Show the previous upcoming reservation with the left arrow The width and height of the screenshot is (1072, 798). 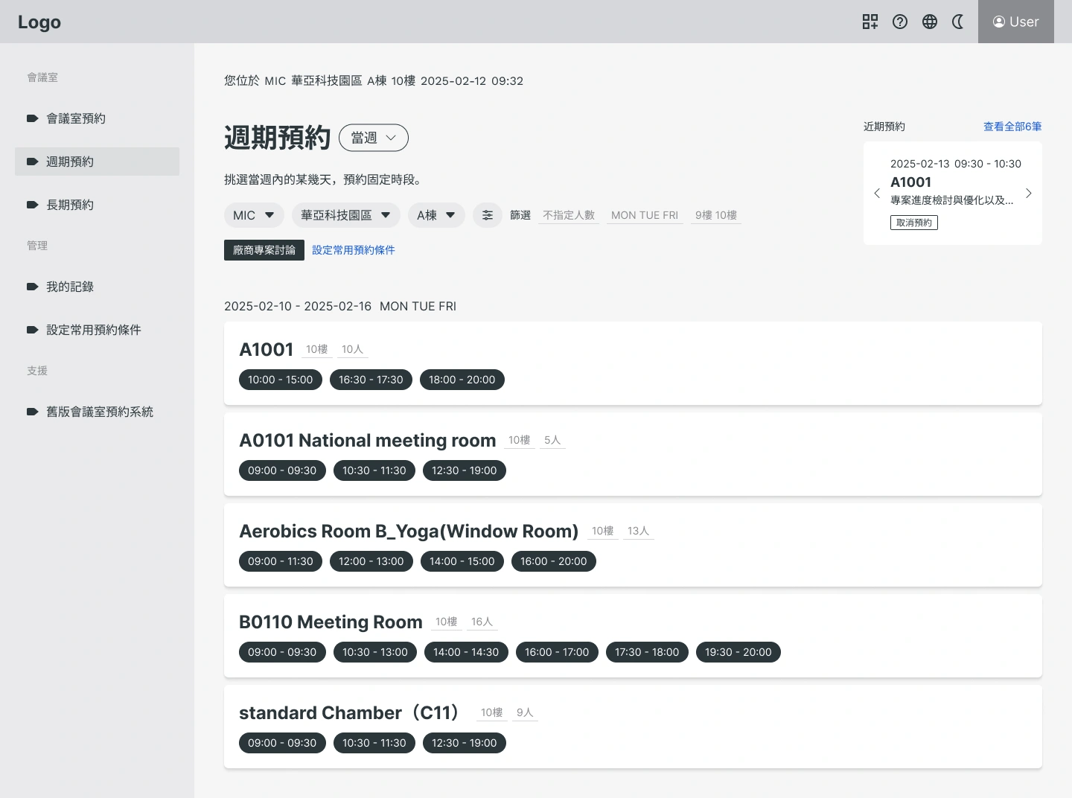[877, 194]
